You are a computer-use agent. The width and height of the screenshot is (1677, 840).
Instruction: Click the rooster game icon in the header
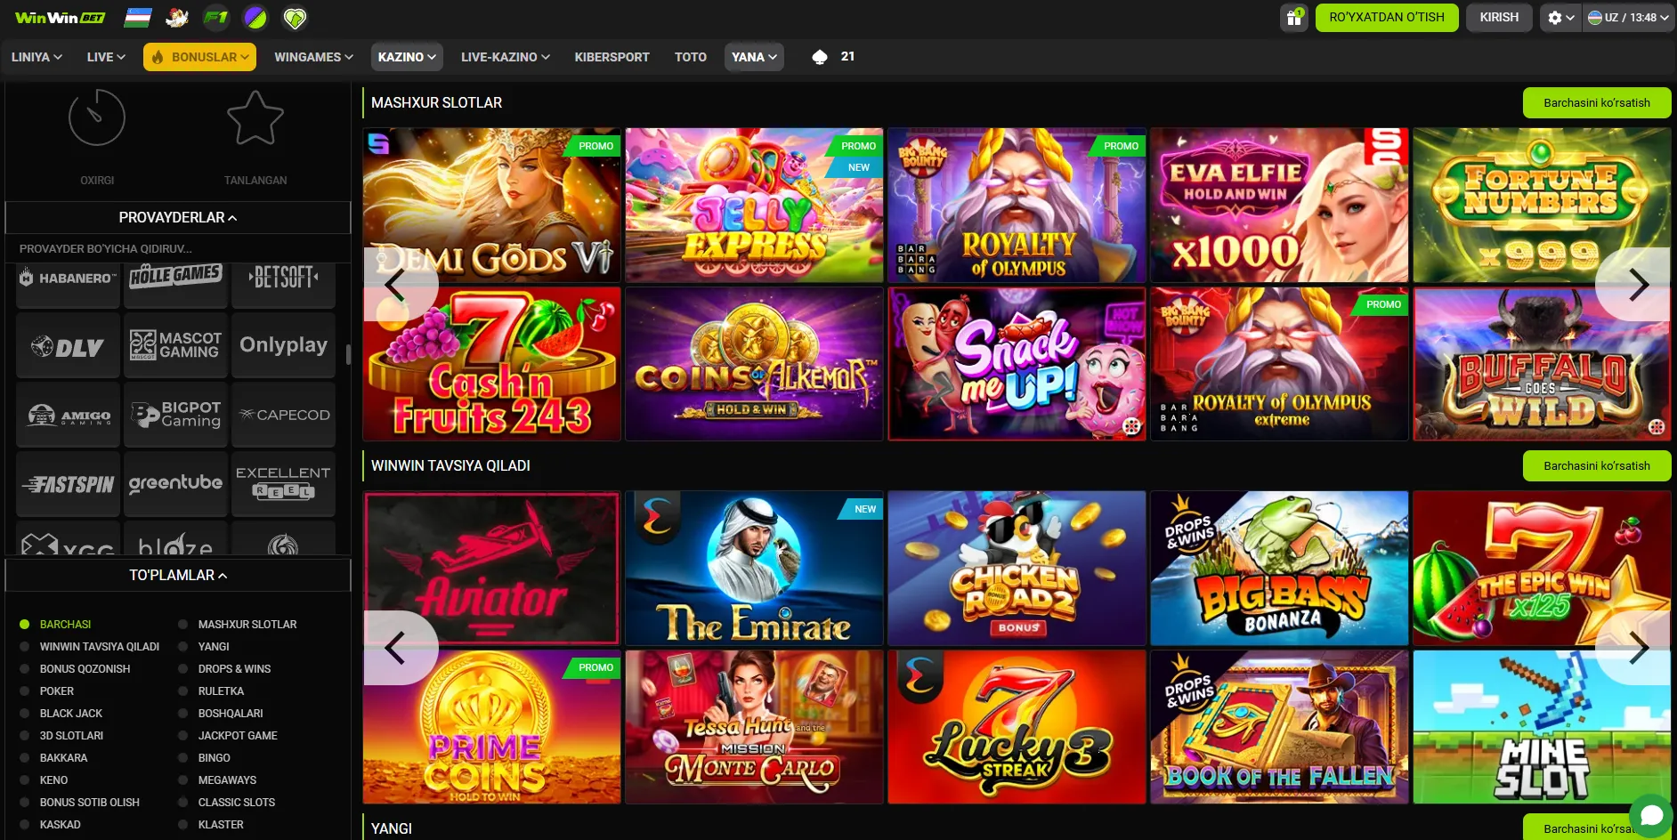[177, 17]
